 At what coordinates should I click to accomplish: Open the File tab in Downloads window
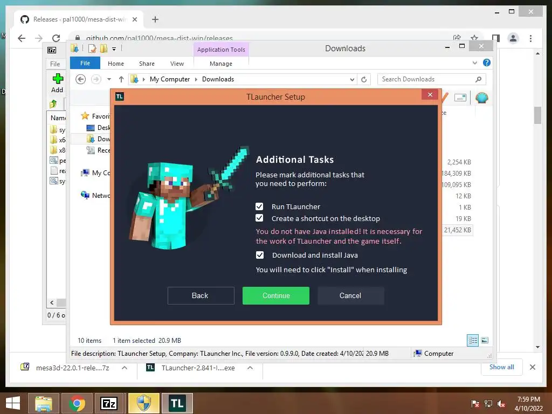coord(85,63)
